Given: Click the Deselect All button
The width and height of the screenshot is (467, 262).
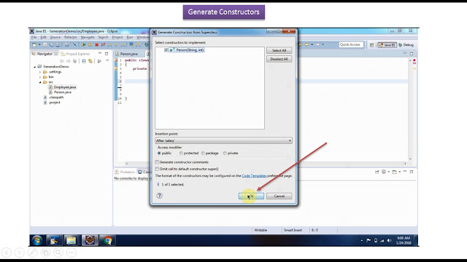Looking at the screenshot, I should 279,59.
